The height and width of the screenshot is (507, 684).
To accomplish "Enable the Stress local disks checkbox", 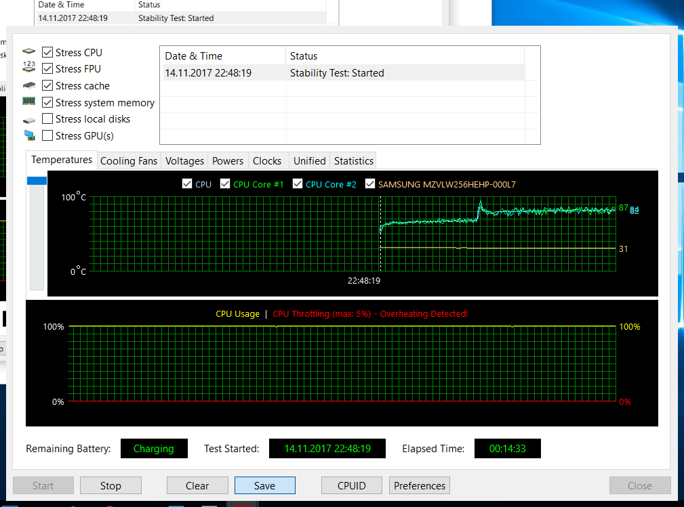I will (x=47, y=118).
